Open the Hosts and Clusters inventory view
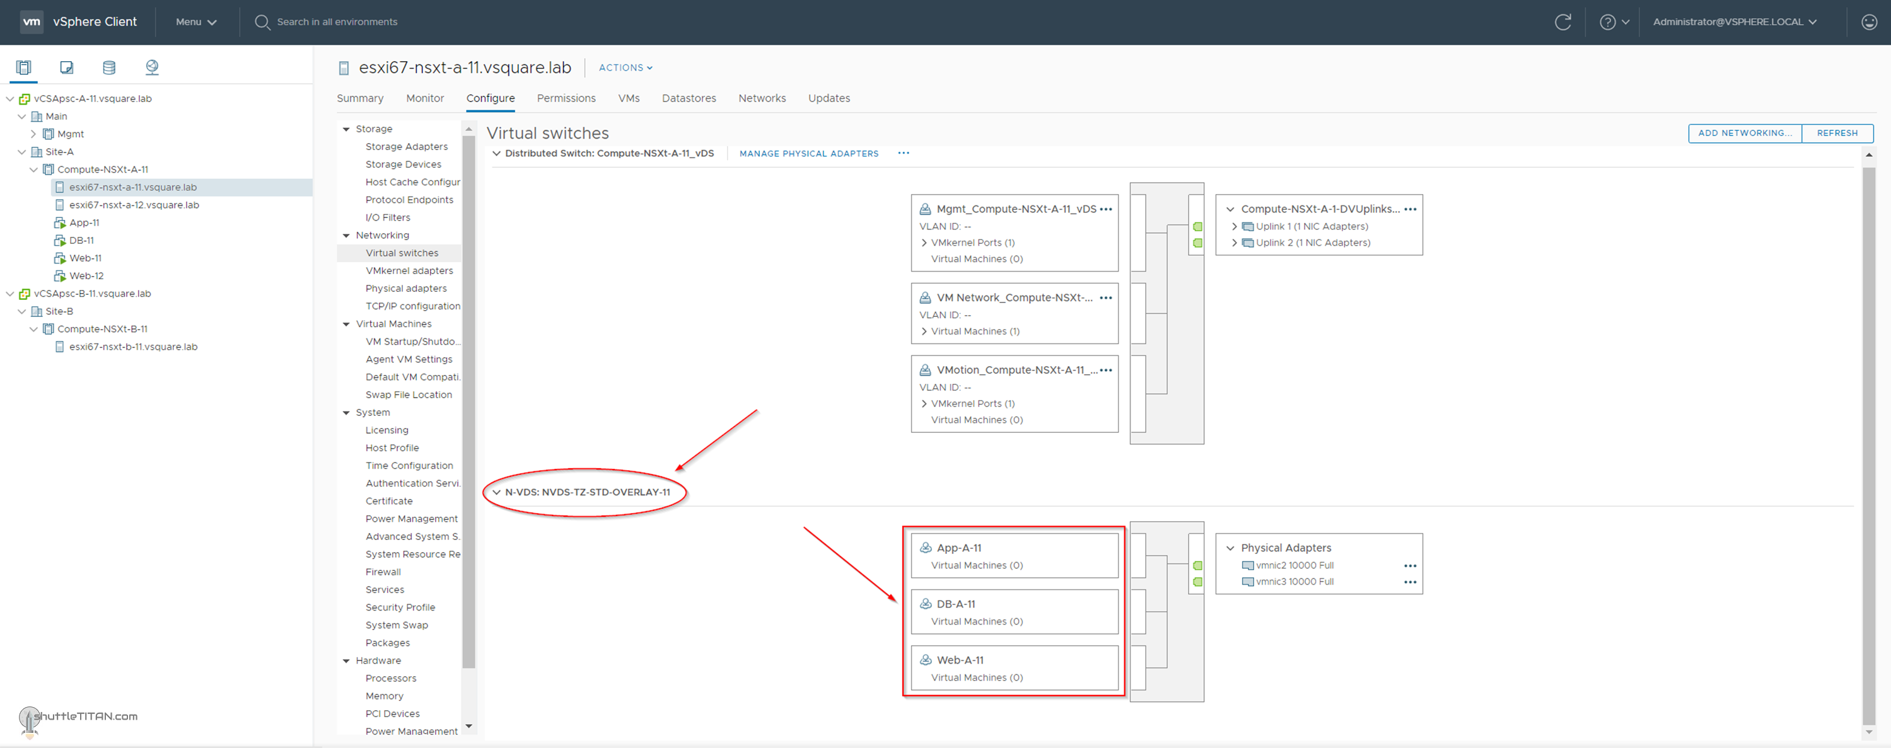 click(x=23, y=67)
